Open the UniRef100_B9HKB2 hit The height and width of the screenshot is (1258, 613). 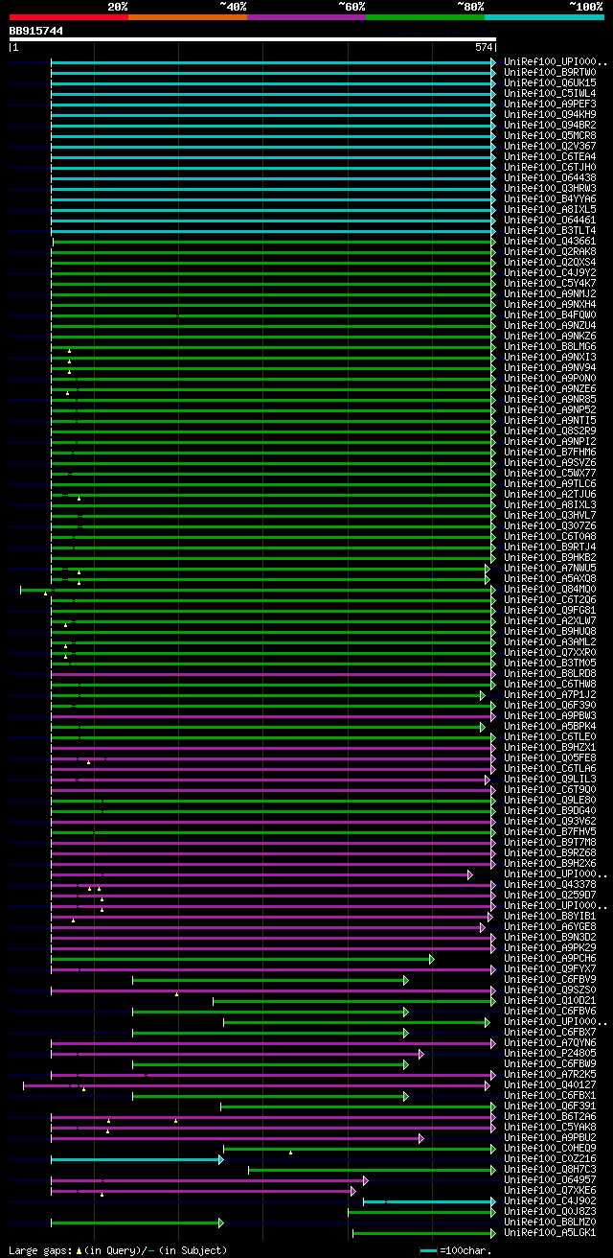click(550, 557)
